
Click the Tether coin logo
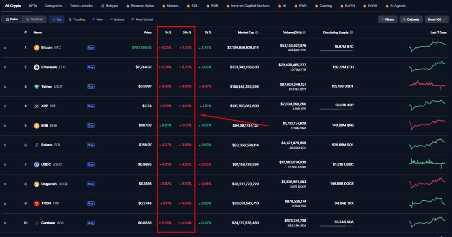[37, 87]
